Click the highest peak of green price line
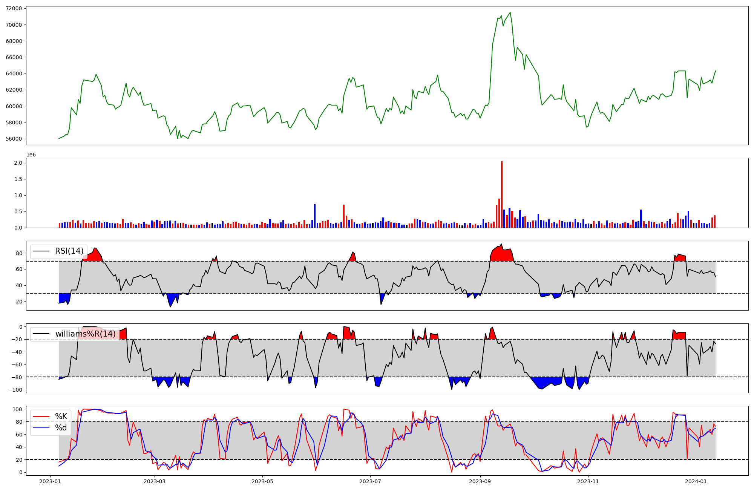 tap(510, 12)
